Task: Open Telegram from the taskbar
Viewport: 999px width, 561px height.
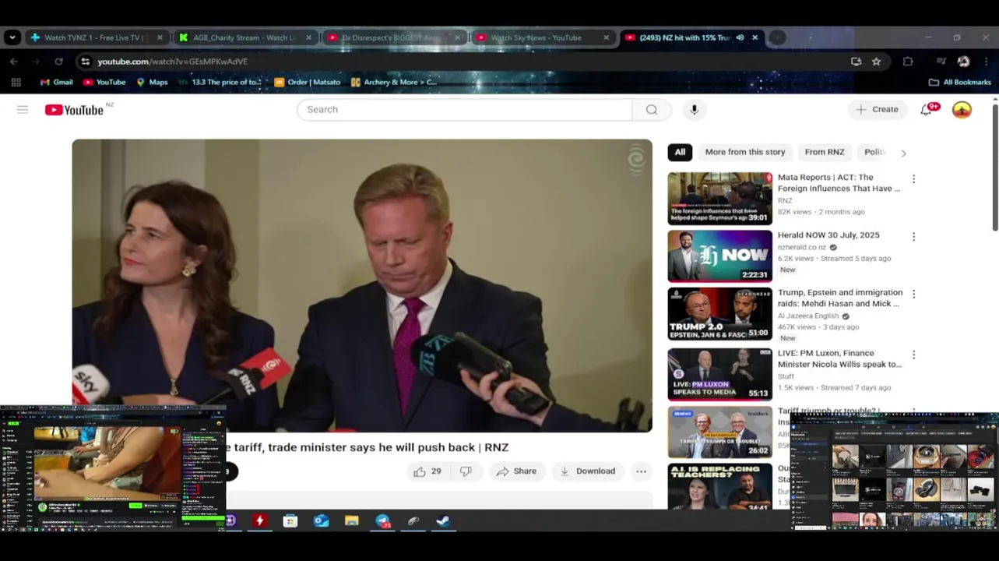Action: point(383,521)
